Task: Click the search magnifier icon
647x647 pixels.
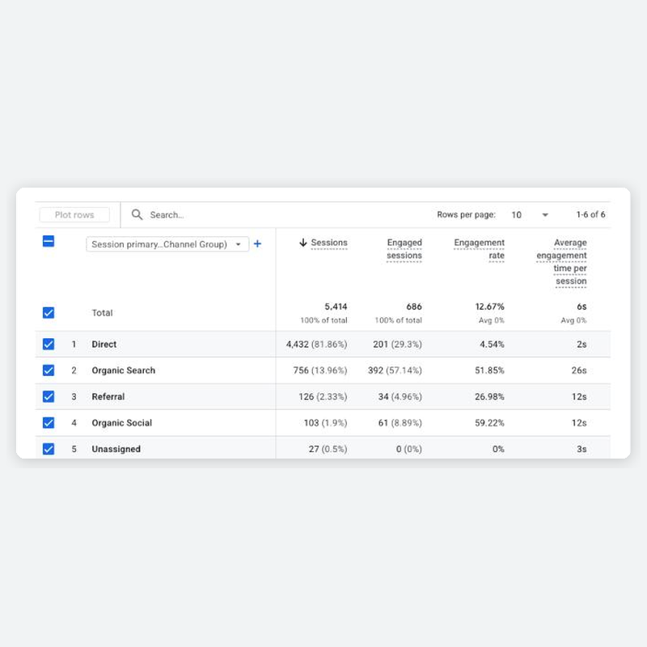Action: 137,214
